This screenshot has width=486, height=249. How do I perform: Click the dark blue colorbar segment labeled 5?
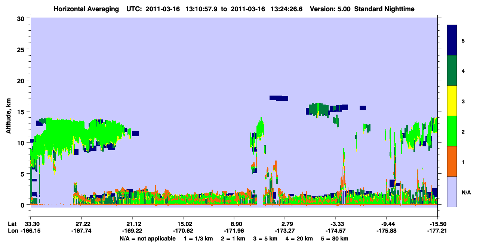tap(452, 40)
